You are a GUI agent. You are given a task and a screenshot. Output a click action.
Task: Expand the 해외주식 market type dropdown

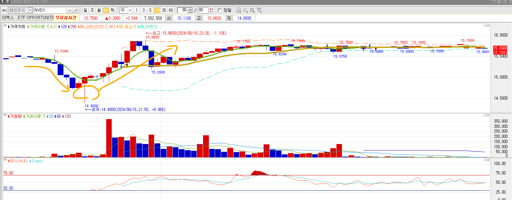pos(30,10)
